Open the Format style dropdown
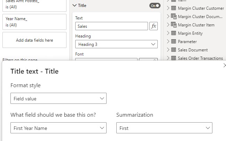This screenshot has height=141, width=226. (58, 99)
